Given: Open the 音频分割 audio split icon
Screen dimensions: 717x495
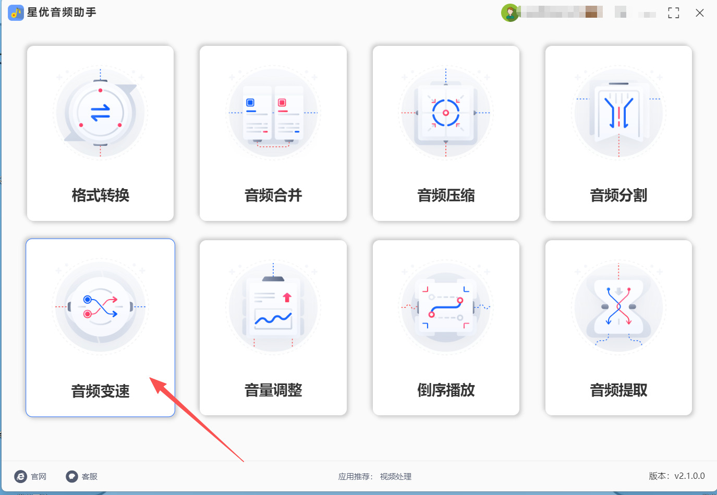Looking at the screenshot, I should pos(618,113).
